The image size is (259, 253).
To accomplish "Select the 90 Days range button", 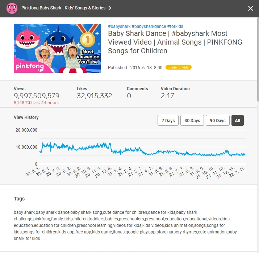I will pos(218,120).
